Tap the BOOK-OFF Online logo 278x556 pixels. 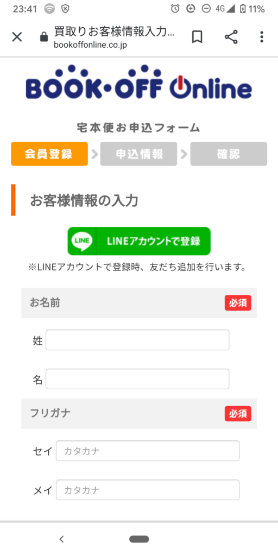click(139, 83)
